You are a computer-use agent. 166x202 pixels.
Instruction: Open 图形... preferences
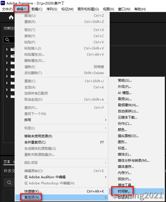tap(137, 142)
